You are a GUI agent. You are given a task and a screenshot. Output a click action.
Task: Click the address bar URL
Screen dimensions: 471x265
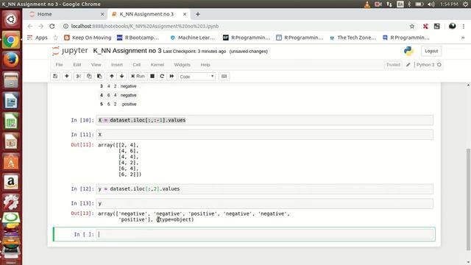145,26
